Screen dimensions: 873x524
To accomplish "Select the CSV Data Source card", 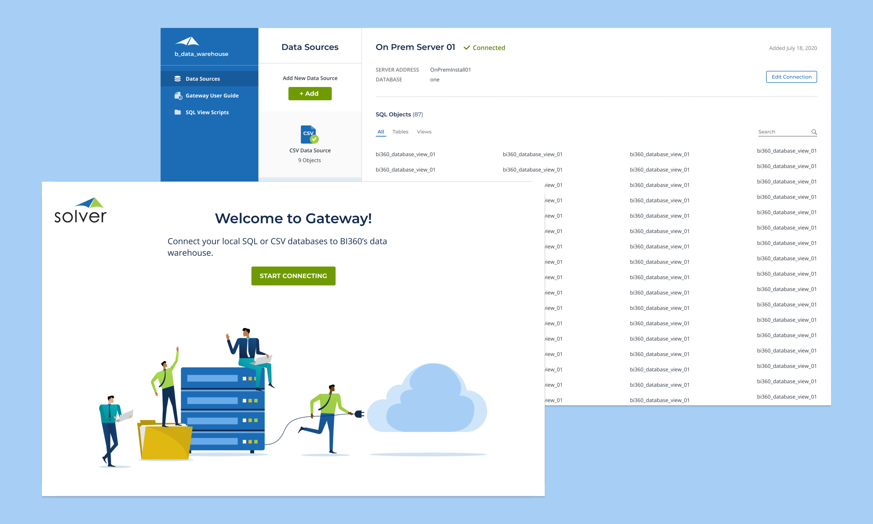I will point(310,144).
